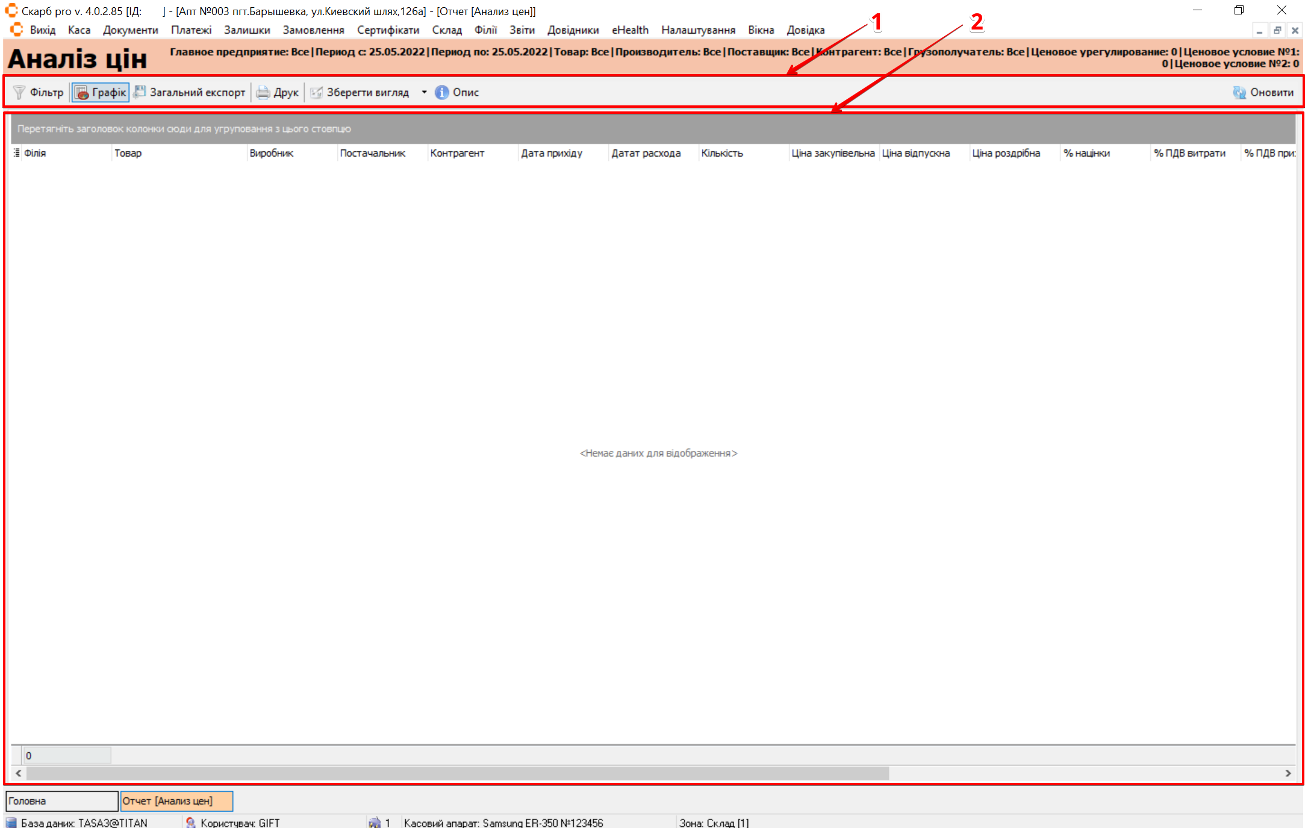Image resolution: width=1308 pixels, height=828 pixels.
Task: Click the horizontal scrollbar left arrow
Action: click(x=19, y=773)
